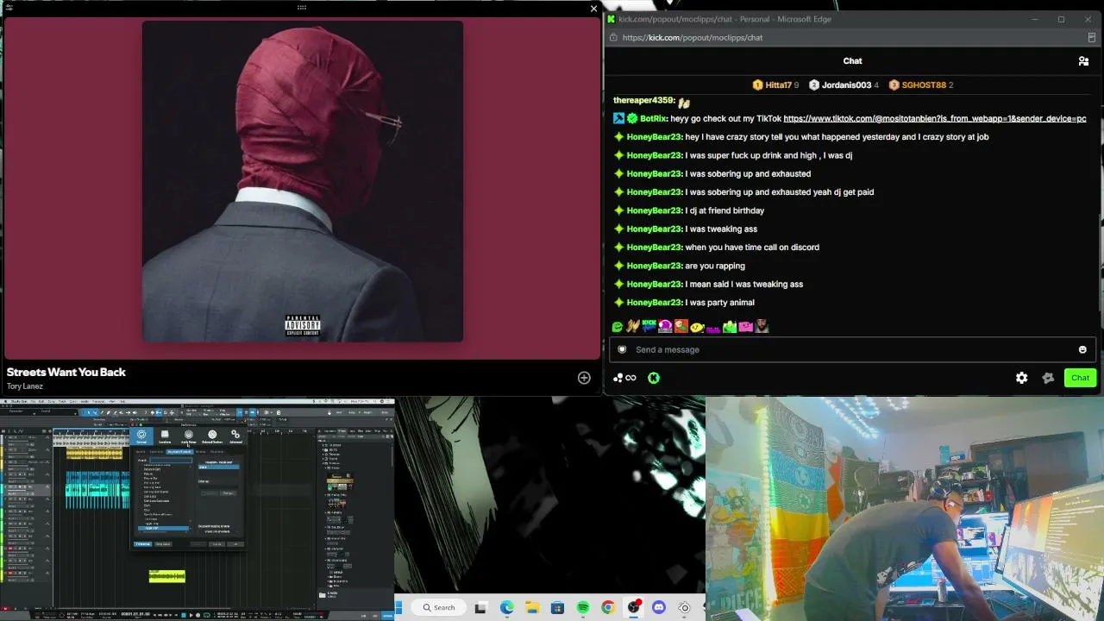Open Spotify from the taskbar
Screen dimensions: 1104x621
583,607
